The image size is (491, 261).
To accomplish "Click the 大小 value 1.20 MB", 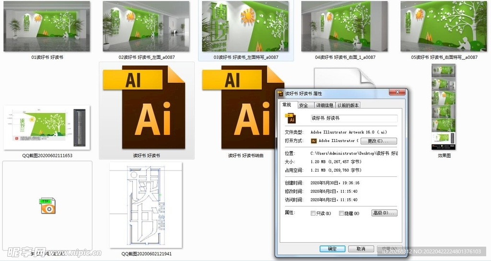I will tap(336, 162).
